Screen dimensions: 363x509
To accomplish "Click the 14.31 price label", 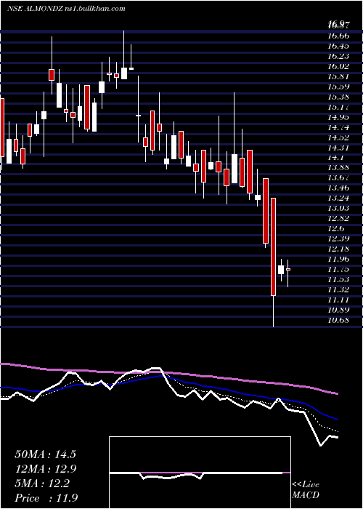I will 338,148.
